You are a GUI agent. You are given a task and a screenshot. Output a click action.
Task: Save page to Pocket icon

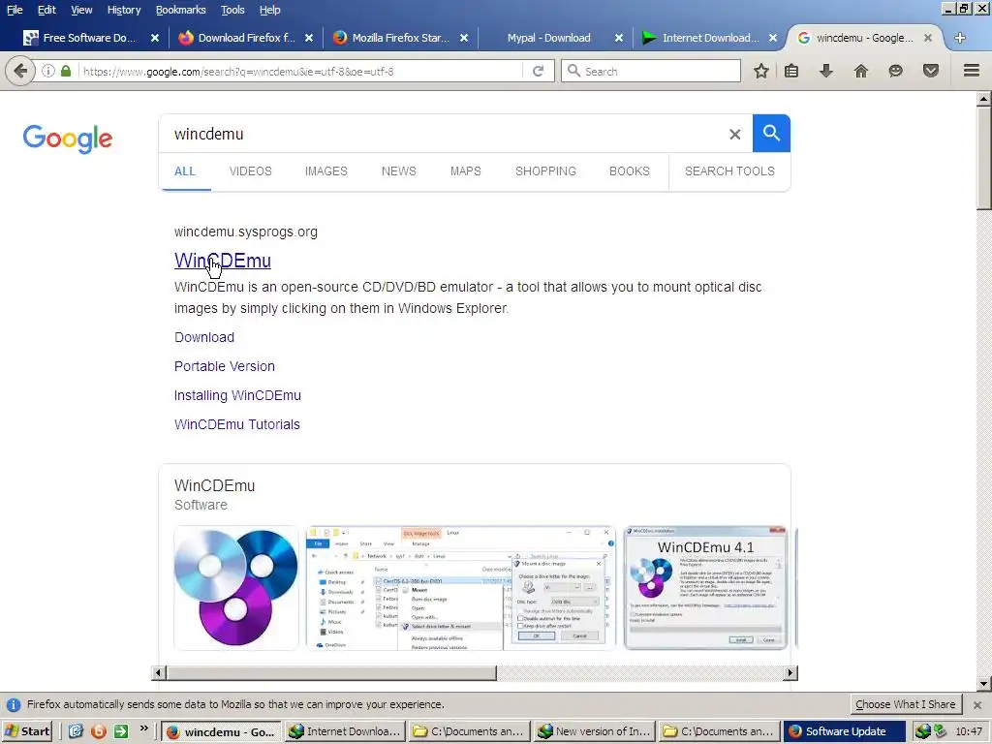pos(930,71)
